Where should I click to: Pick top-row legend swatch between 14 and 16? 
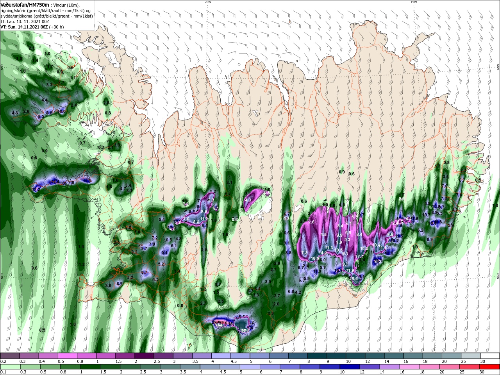pyautogui.click(x=394, y=356)
